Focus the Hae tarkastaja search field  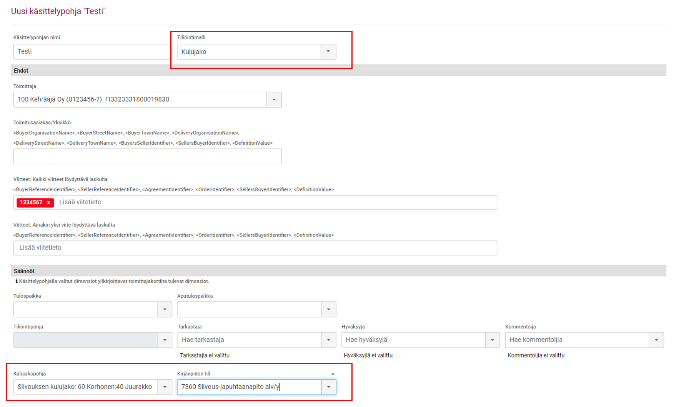[x=249, y=340]
